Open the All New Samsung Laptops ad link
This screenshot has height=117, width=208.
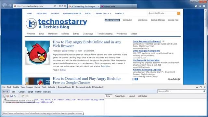[x=147, y=70]
